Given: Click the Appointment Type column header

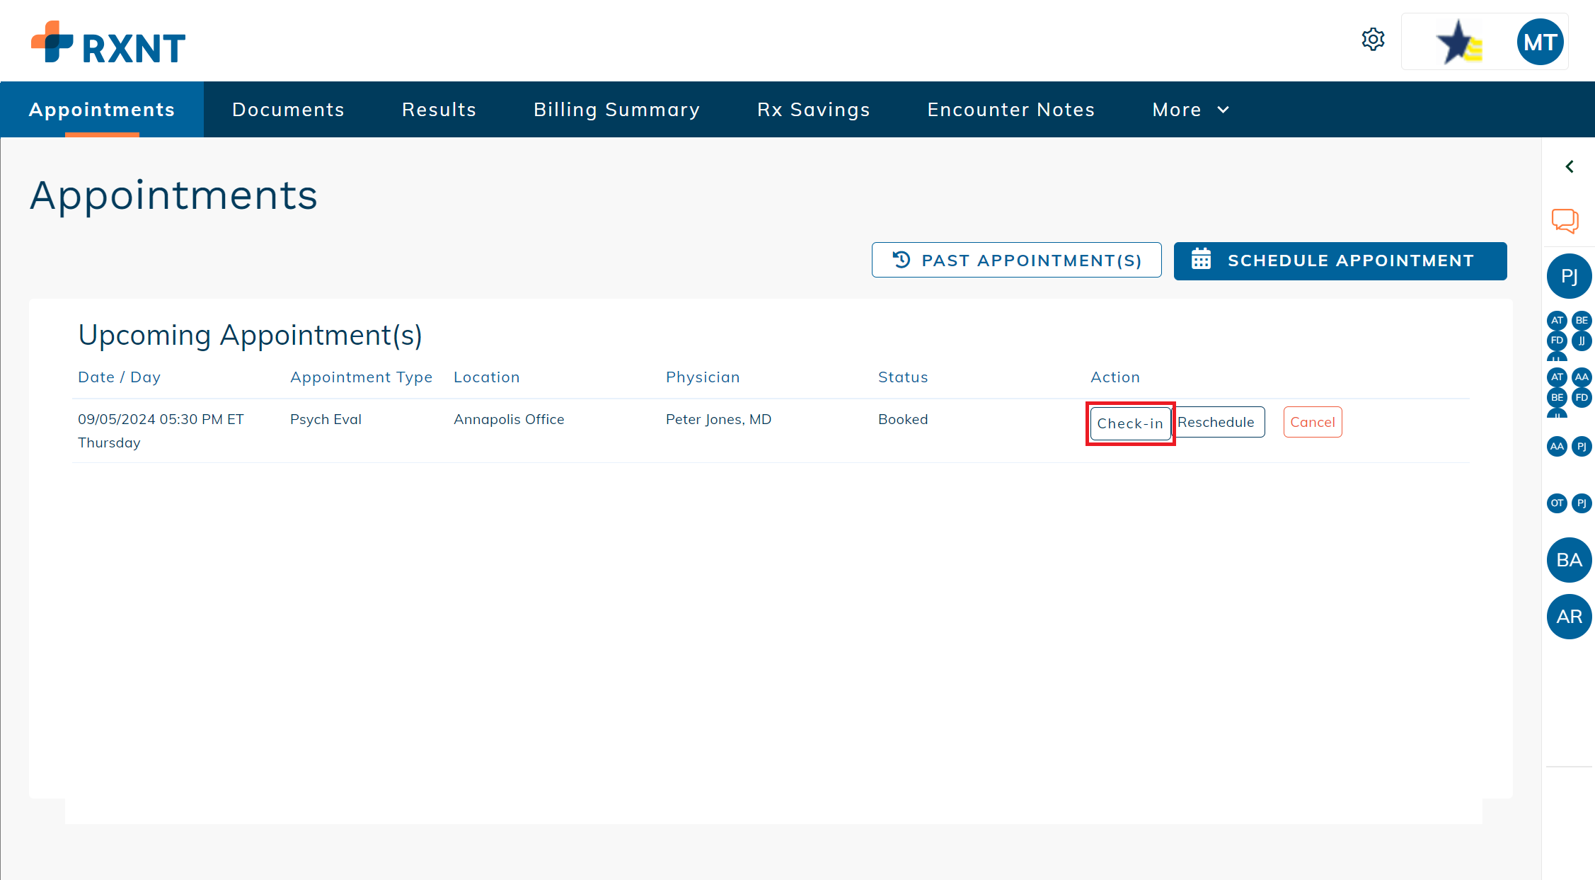Looking at the screenshot, I should [362, 377].
